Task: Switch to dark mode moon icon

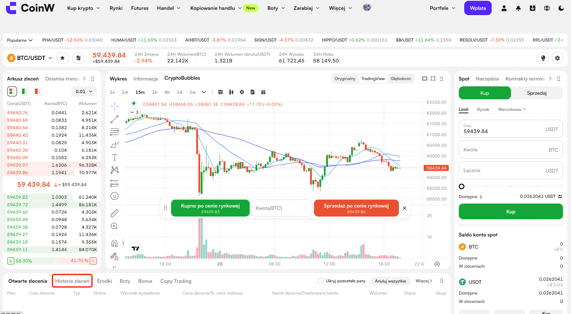Action: [561, 8]
